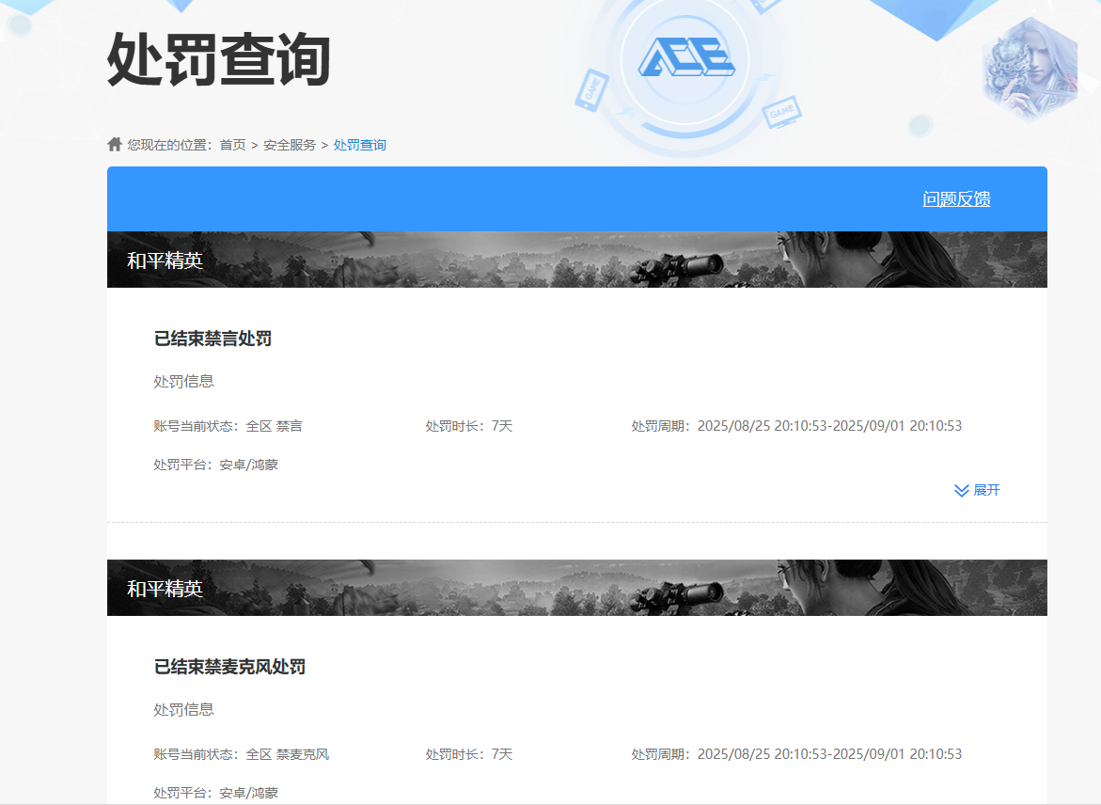
Task: Expand the 禁言处罚 details via 展开
Action: pos(986,491)
